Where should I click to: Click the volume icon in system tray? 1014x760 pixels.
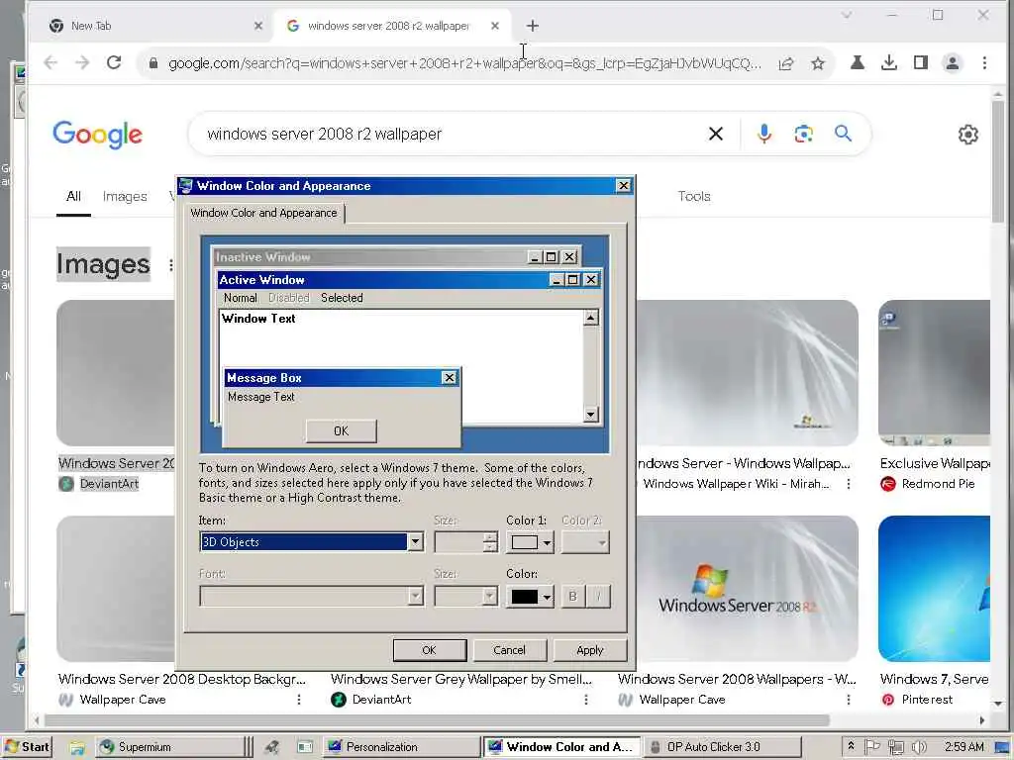pos(919,747)
